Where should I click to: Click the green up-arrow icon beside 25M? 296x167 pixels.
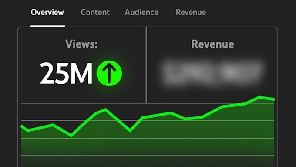pos(109,73)
